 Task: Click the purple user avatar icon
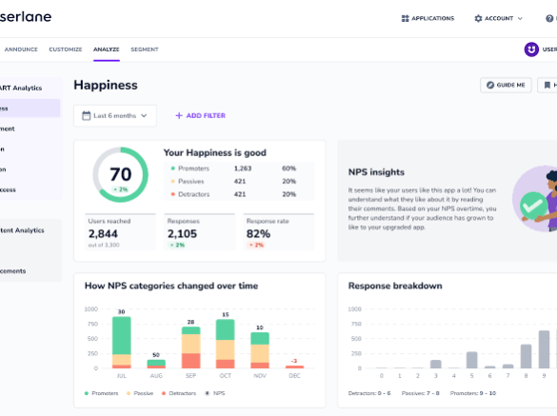(531, 50)
